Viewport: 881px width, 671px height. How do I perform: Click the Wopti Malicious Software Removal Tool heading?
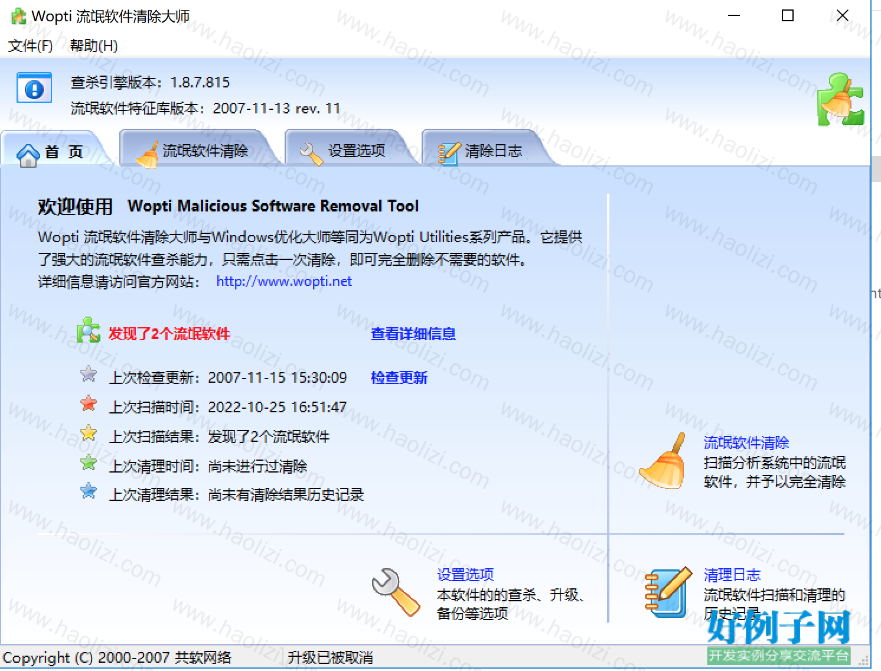(x=273, y=206)
